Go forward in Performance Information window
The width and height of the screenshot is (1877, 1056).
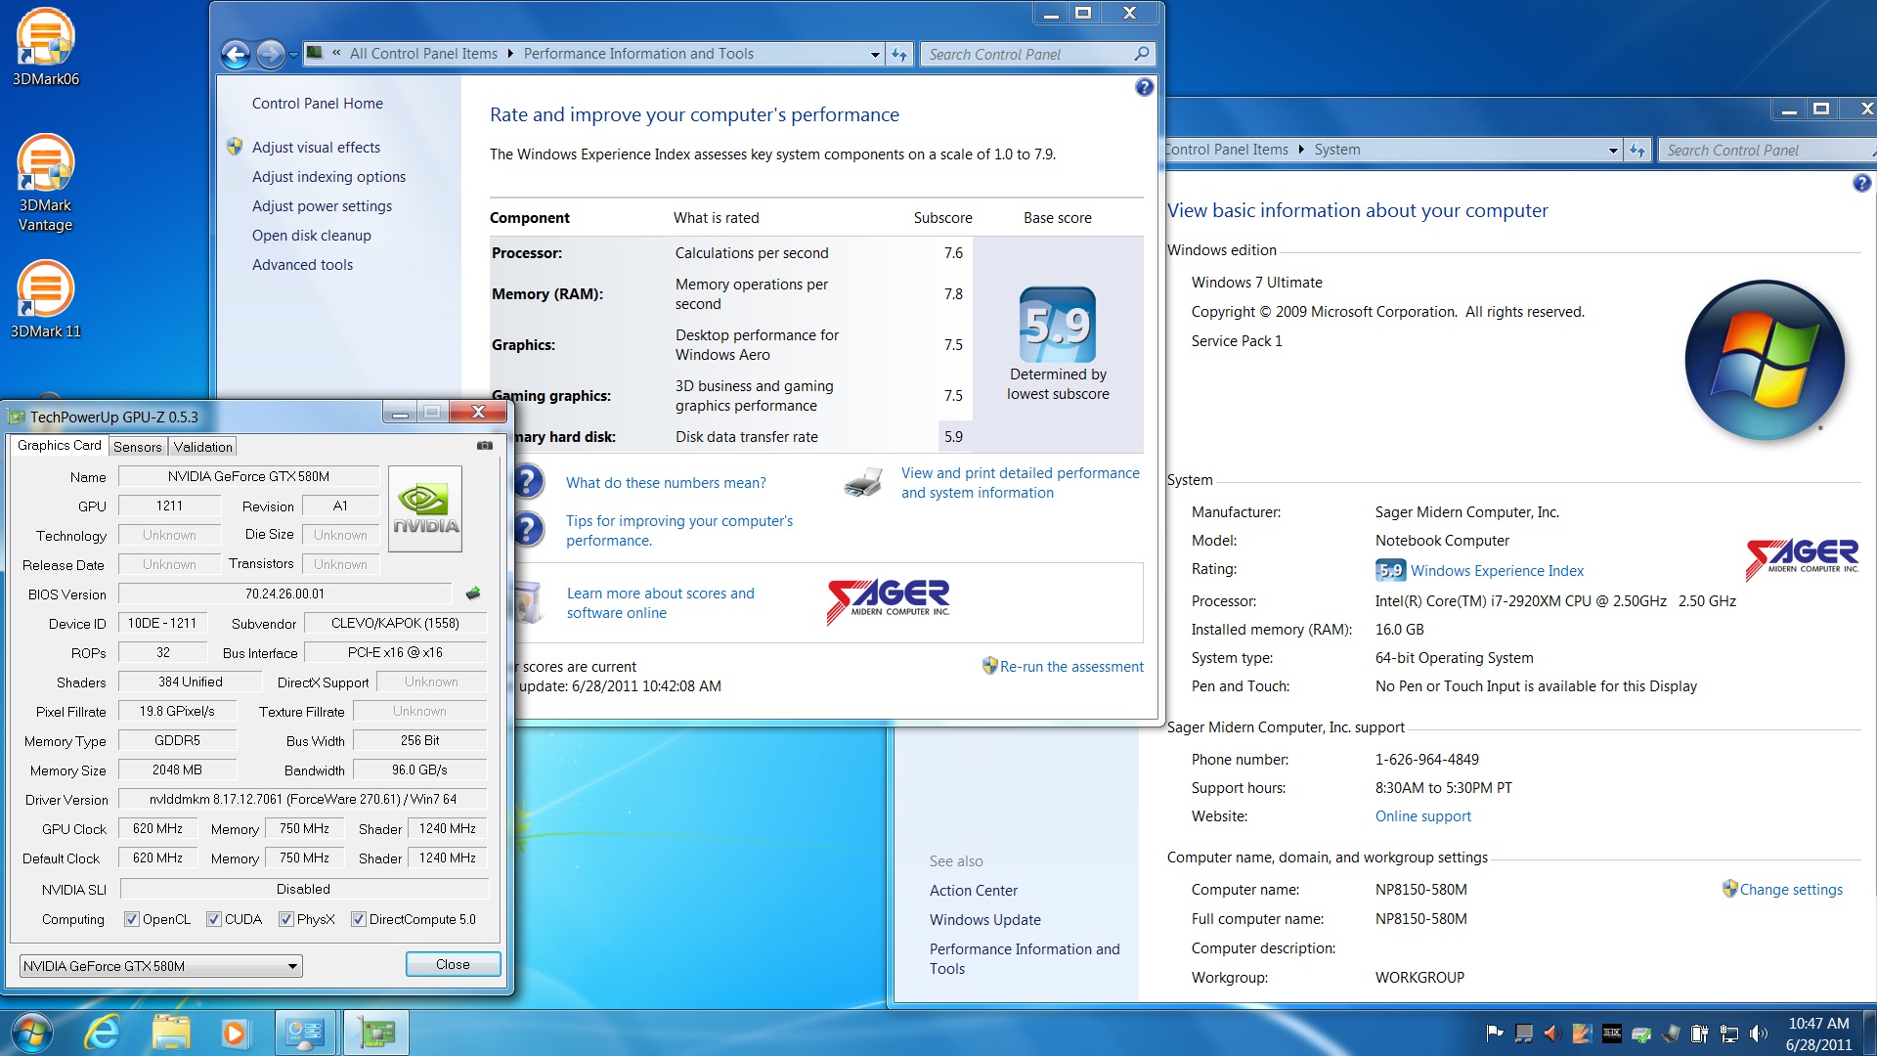270,54
